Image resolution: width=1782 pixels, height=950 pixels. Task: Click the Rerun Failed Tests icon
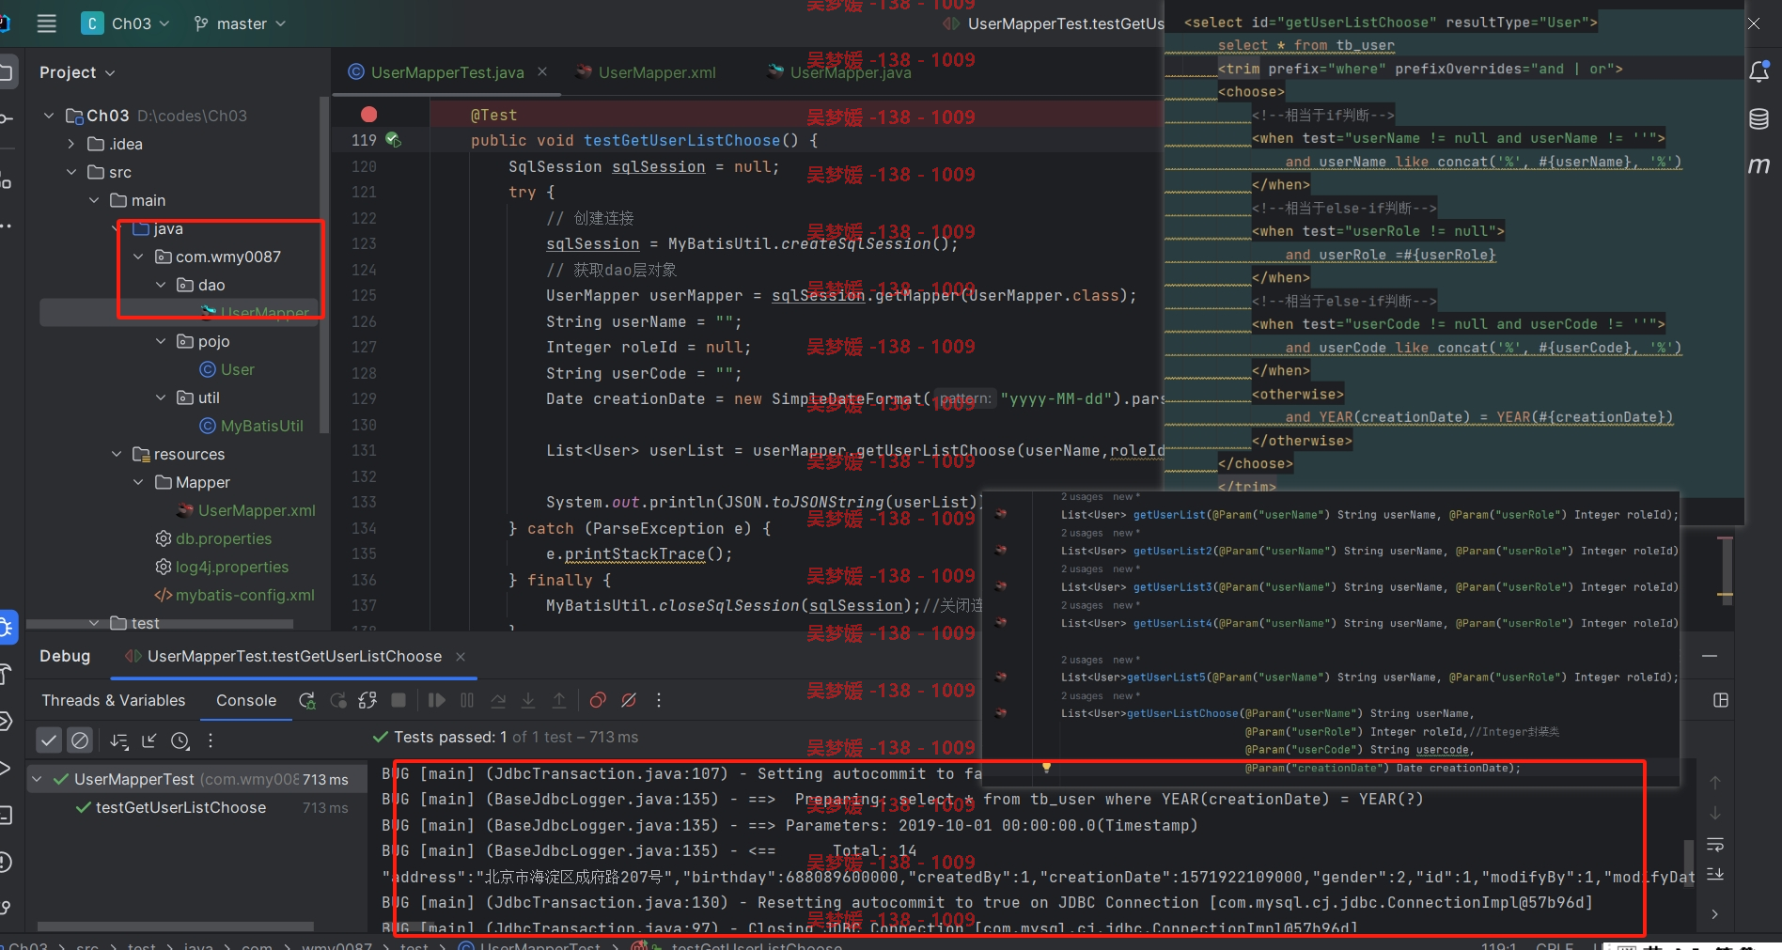coord(338,700)
